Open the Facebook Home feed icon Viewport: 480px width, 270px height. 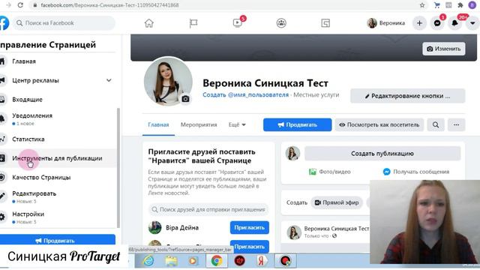149,23
